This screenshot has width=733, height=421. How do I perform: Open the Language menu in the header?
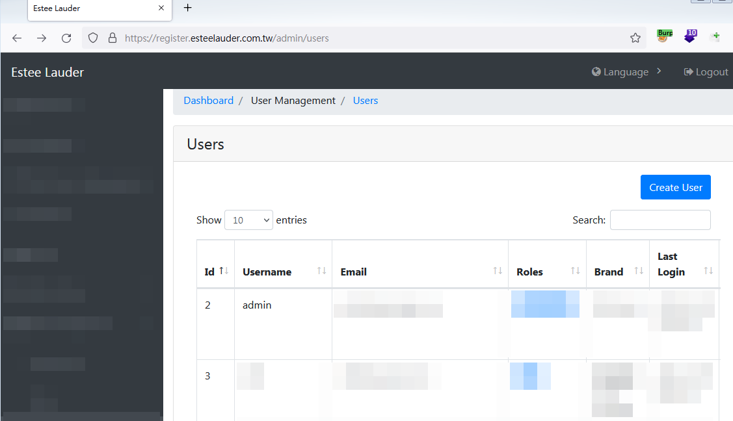tap(620, 72)
